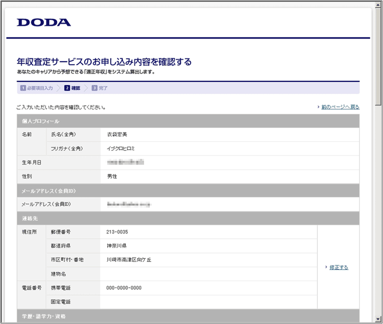Select step 2 確認 in progress bar
The height and width of the screenshot is (324, 383).
pyautogui.click(x=72, y=88)
